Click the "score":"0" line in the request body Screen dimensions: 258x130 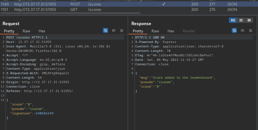tap(22, 104)
